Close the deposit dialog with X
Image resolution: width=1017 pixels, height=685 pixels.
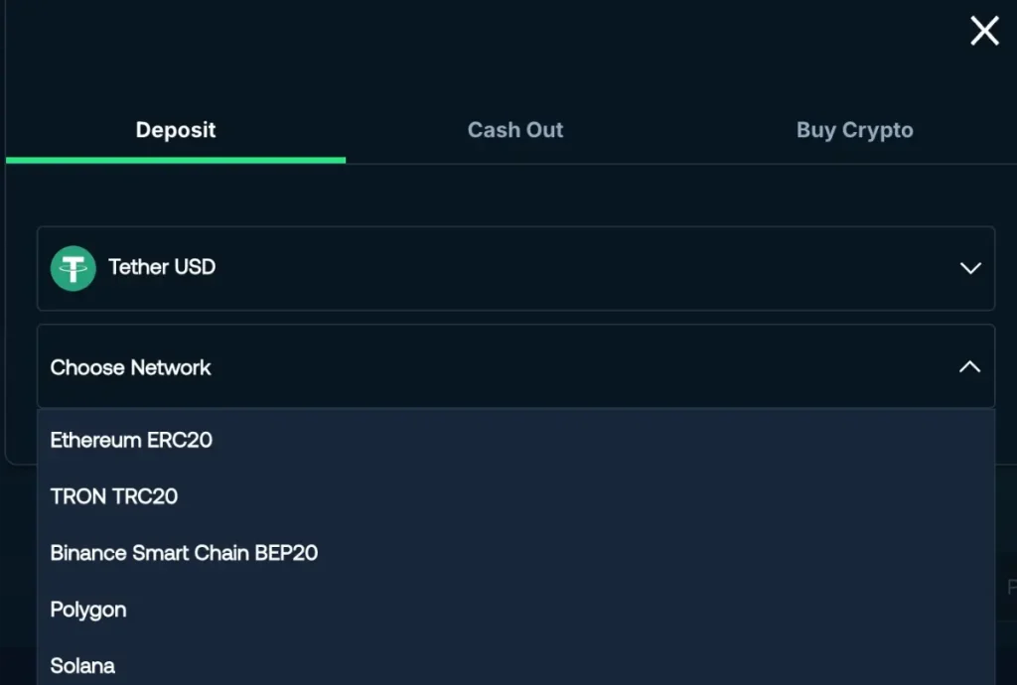click(x=984, y=31)
